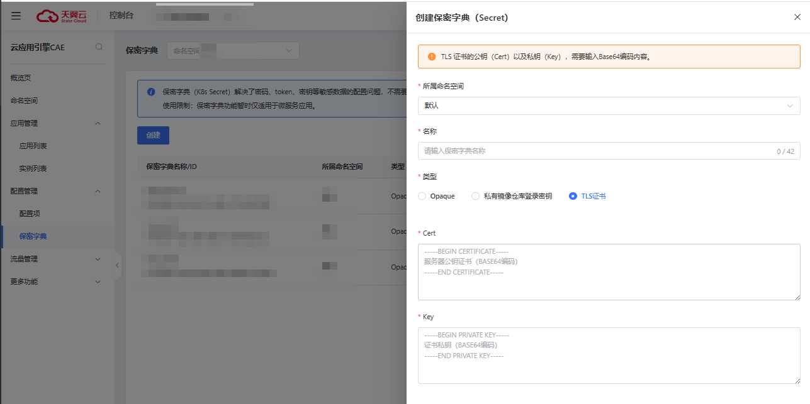Open the 所属命名空间 dropdown showing 默认

(x=609, y=106)
